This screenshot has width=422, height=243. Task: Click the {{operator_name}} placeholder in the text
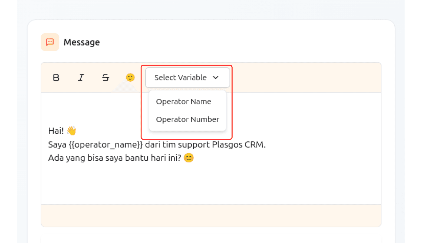pyautogui.click(x=105, y=145)
